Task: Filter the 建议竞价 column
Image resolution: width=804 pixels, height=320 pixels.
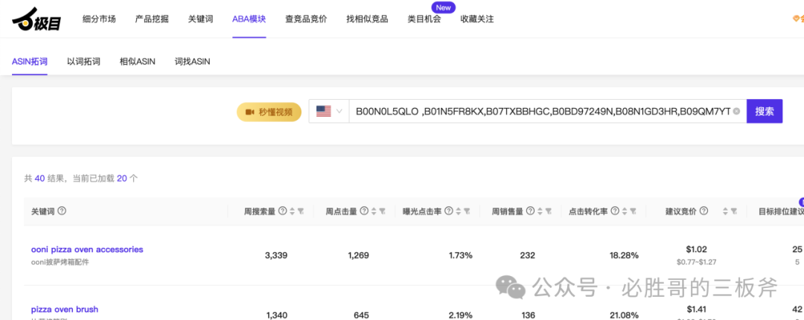Action: tap(734, 211)
